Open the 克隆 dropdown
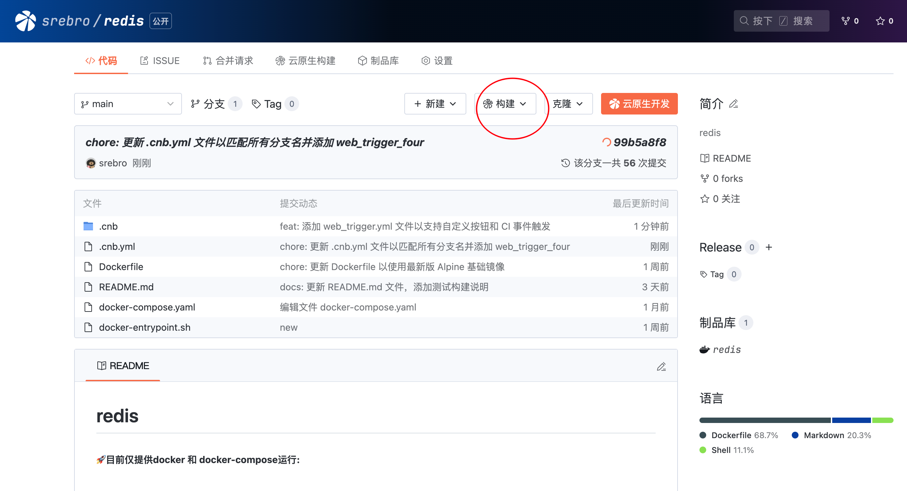The image size is (907, 491). [568, 104]
